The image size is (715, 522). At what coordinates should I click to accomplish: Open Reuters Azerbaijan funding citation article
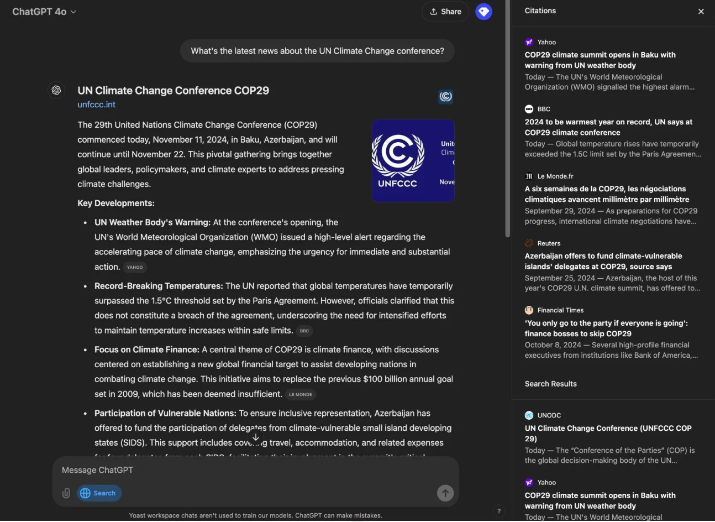603,261
